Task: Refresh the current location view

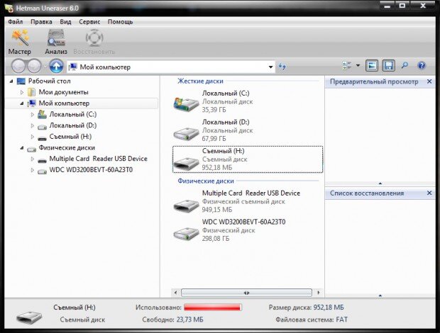Action: point(282,67)
